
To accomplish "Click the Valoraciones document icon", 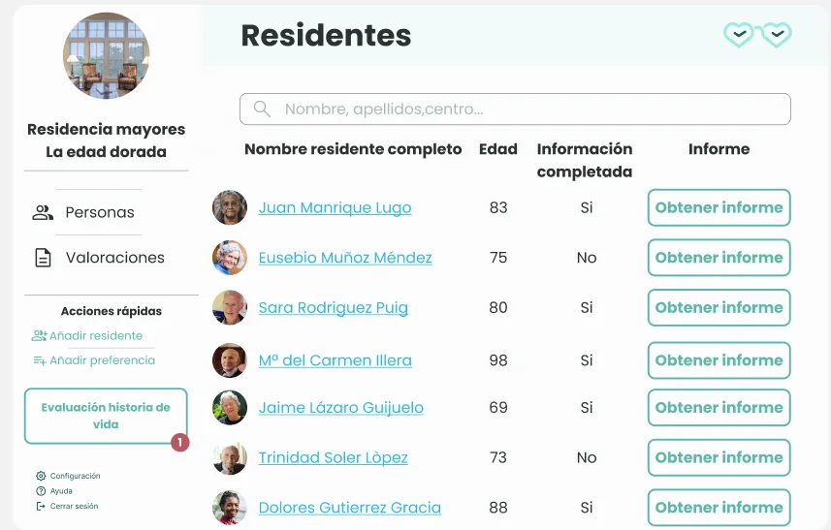I will pyautogui.click(x=43, y=258).
